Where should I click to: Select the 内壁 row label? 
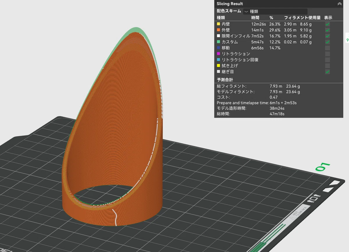coord(226,24)
